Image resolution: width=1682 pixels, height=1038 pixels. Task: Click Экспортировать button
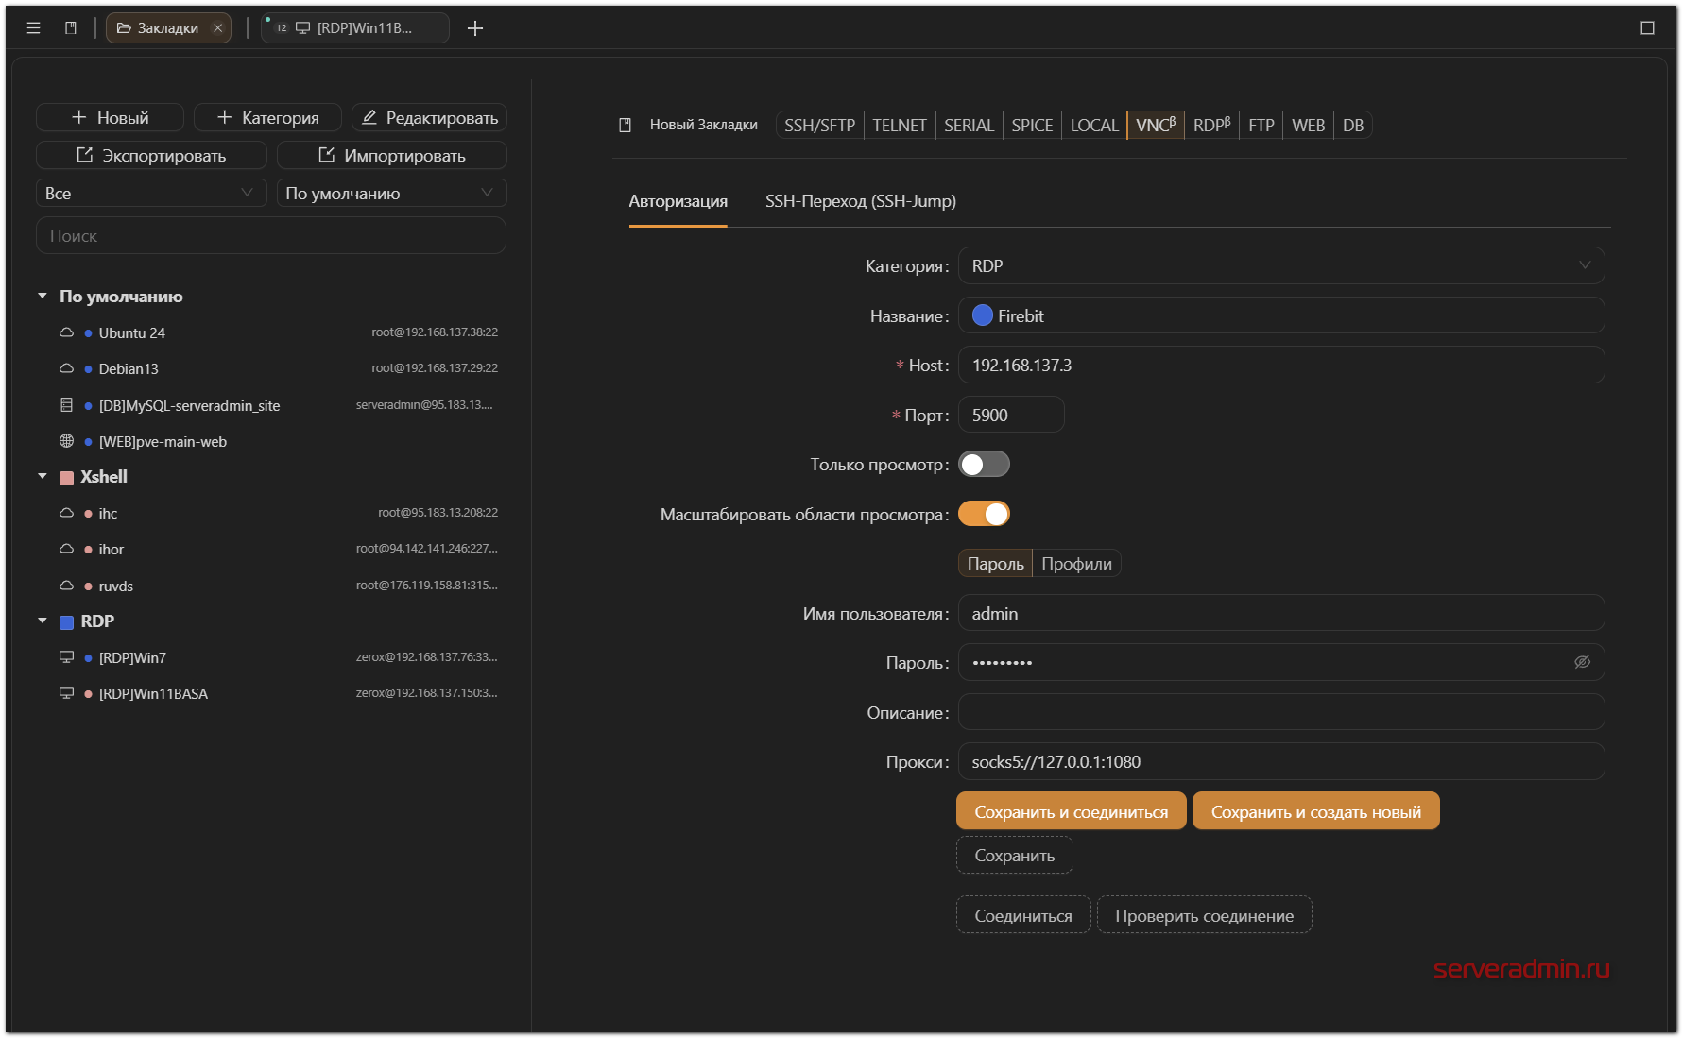151,156
